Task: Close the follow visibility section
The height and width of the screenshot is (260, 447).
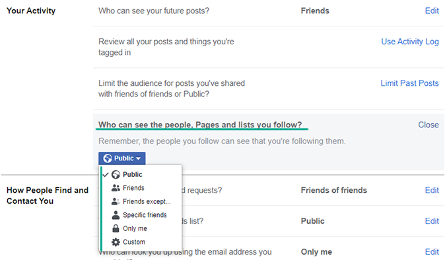Action: coord(429,125)
